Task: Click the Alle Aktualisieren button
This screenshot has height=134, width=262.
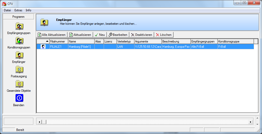Action: (52, 35)
